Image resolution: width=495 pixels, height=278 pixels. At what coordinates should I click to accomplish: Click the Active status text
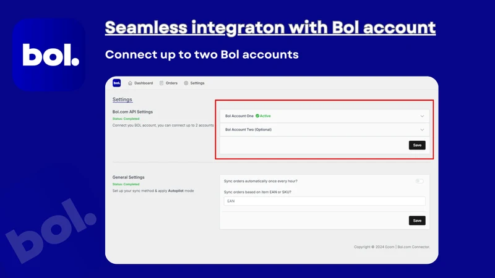click(265, 116)
